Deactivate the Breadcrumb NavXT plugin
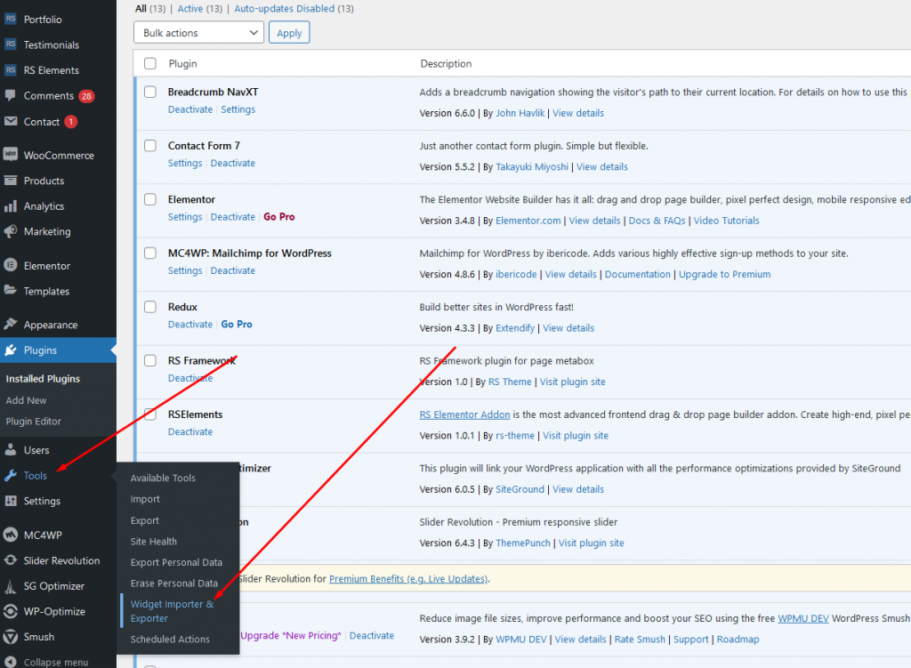The width and height of the screenshot is (911, 668). pos(190,109)
